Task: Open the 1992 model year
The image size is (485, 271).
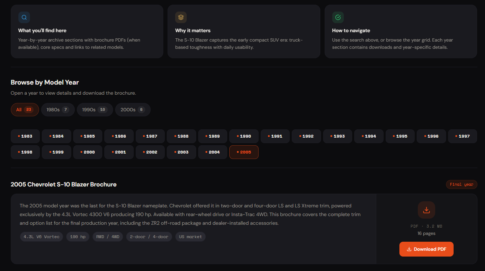Action: (306, 136)
